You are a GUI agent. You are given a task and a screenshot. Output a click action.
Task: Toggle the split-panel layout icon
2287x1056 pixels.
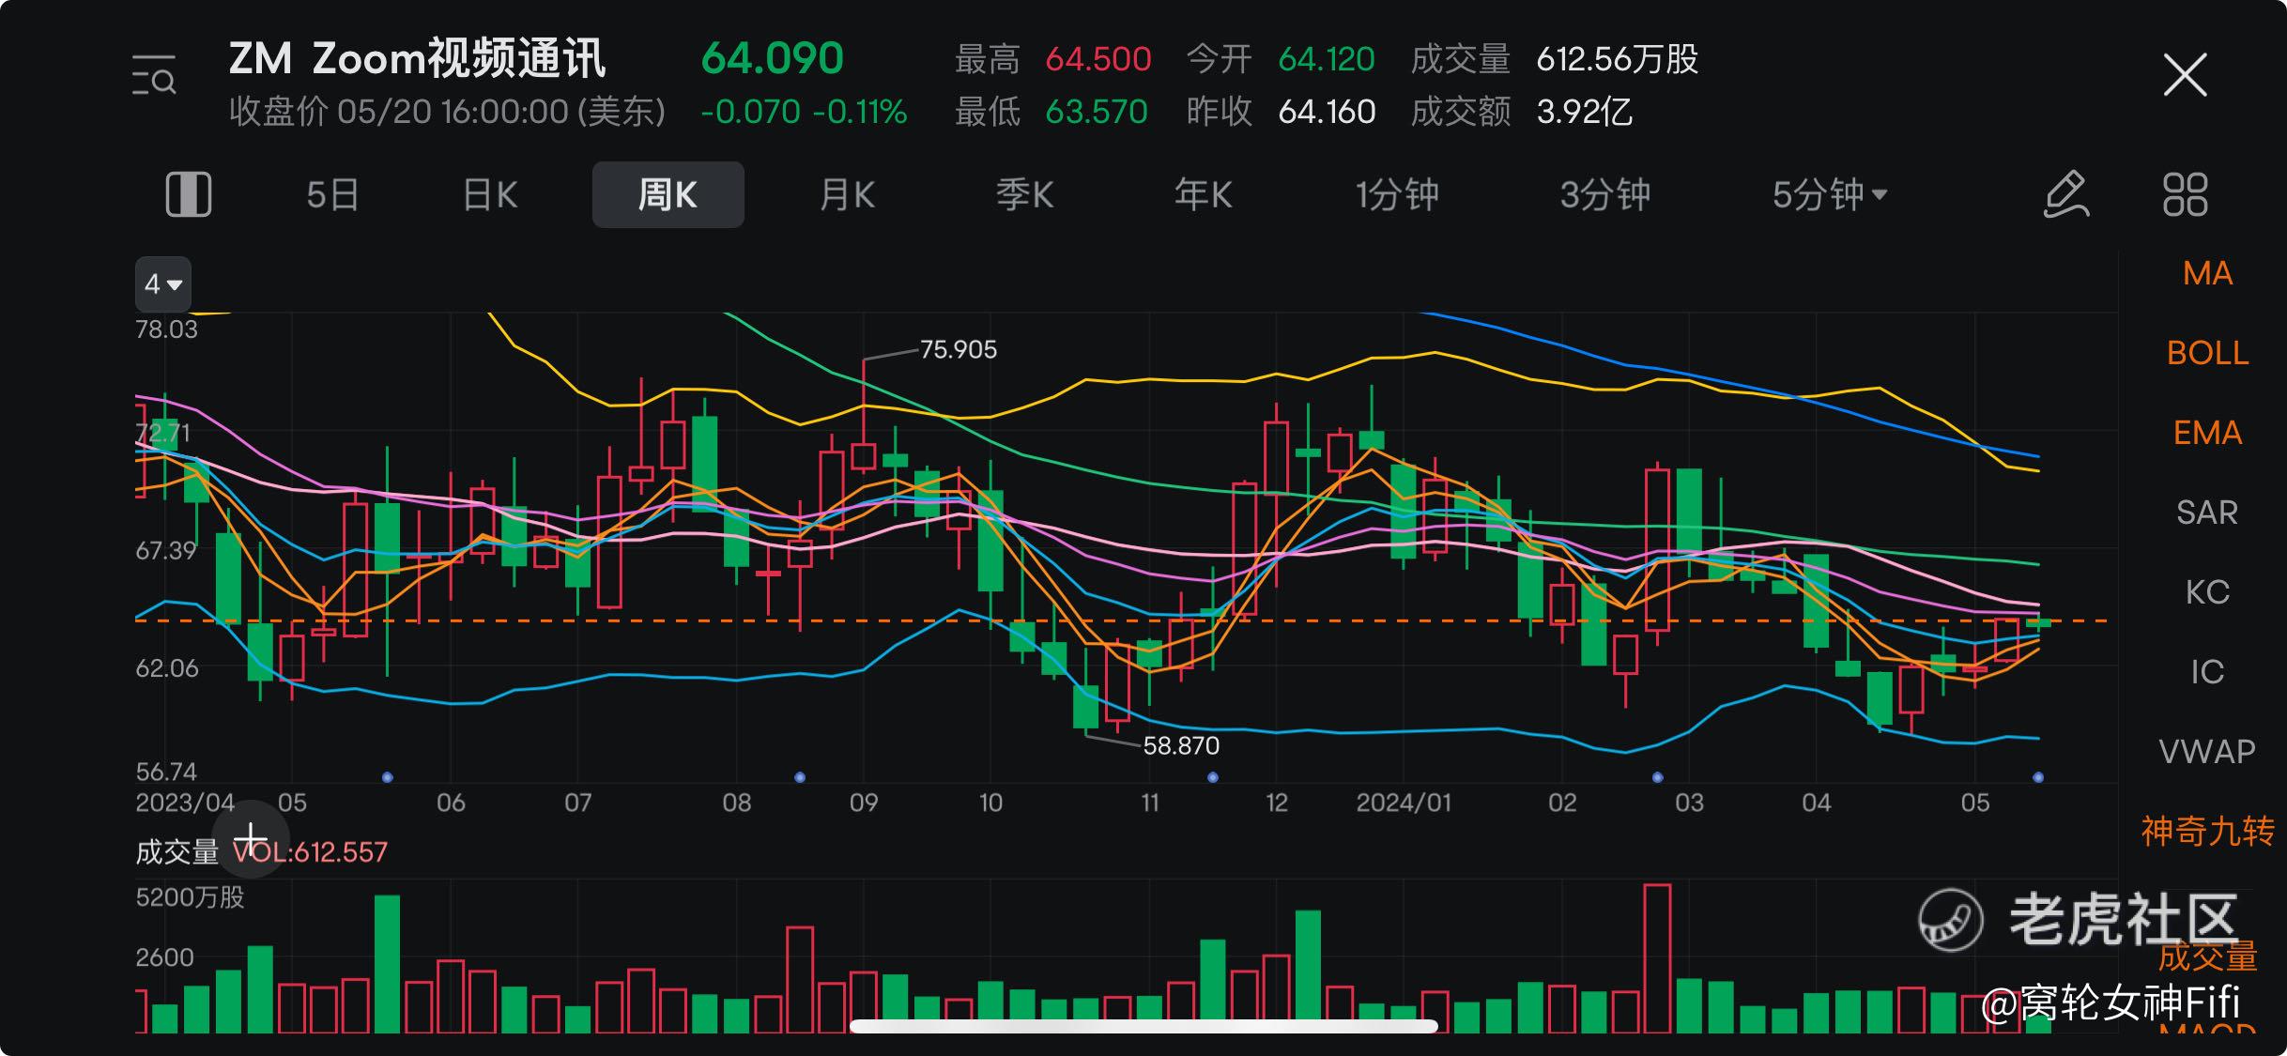188,195
